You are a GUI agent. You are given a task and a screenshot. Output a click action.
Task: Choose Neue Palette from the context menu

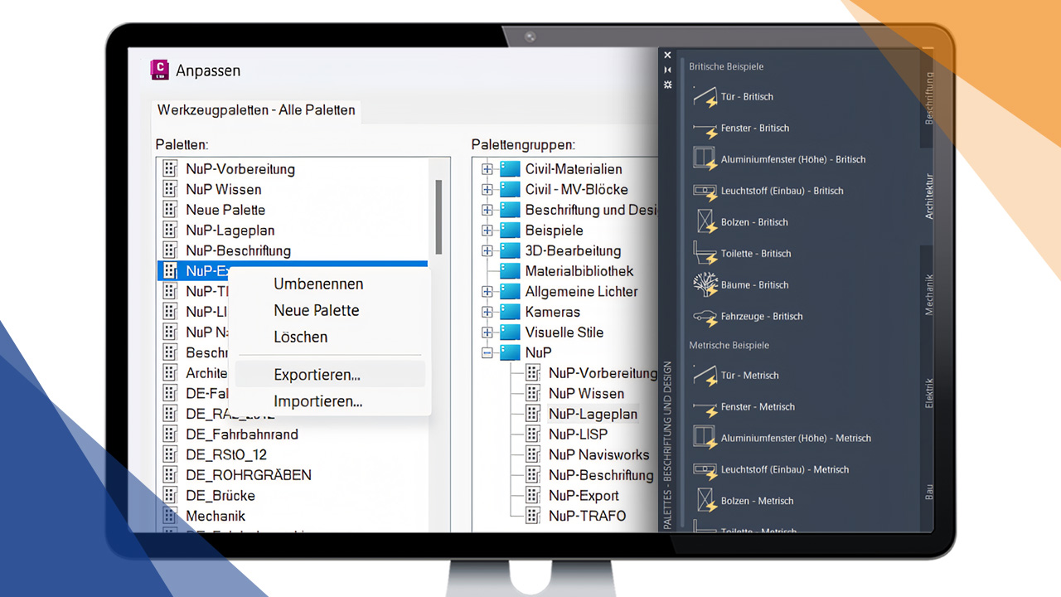pos(317,310)
